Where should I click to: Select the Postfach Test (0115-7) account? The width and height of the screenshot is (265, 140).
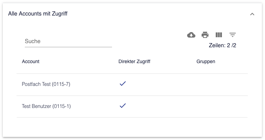click(x=46, y=84)
